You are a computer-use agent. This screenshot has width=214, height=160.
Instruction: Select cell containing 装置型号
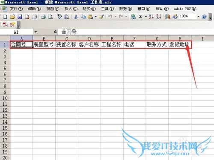pos(44,44)
